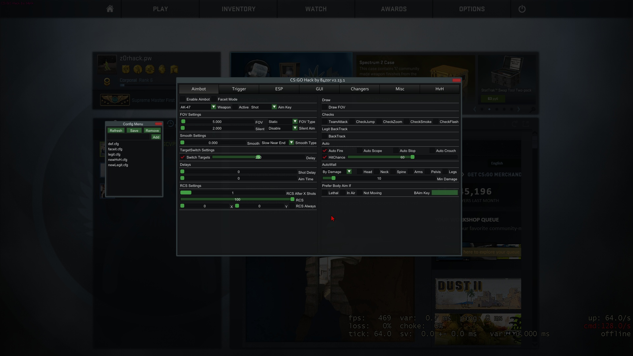633x356 pixels.
Task: Open the OPTIONS menu
Action: [x=472, y=9]
